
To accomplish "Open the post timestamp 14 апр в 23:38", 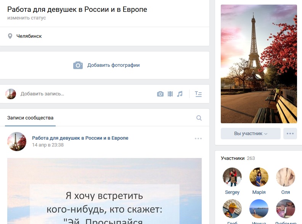I will [x=48, y=145].
